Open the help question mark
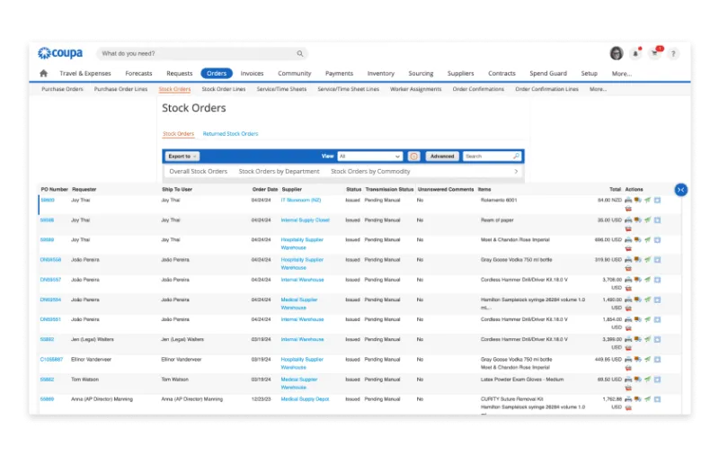This screenshot has height=456, width=719. pyautogui.click(x=673, y=54)
